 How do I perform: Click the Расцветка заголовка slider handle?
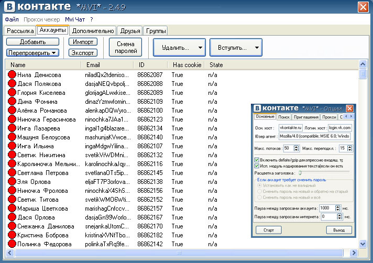[300, 173]
